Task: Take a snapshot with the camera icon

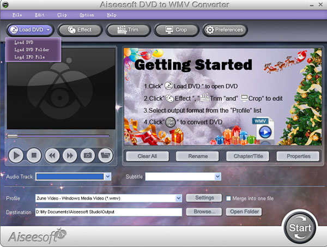Action: pyautogui.click(x=88, y=155)
